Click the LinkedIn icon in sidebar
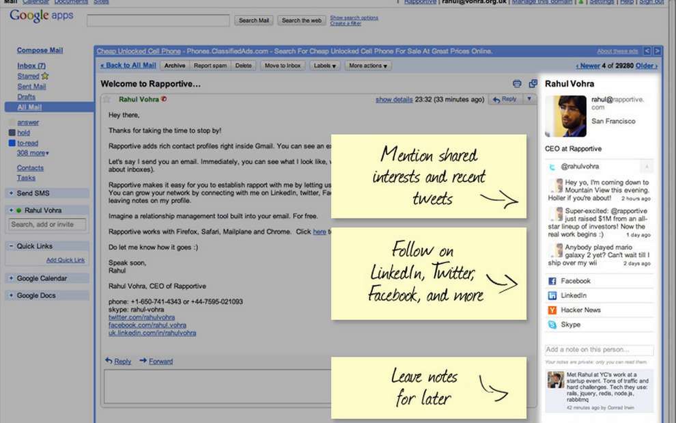676x423 pixels. (x=552, y=296)
